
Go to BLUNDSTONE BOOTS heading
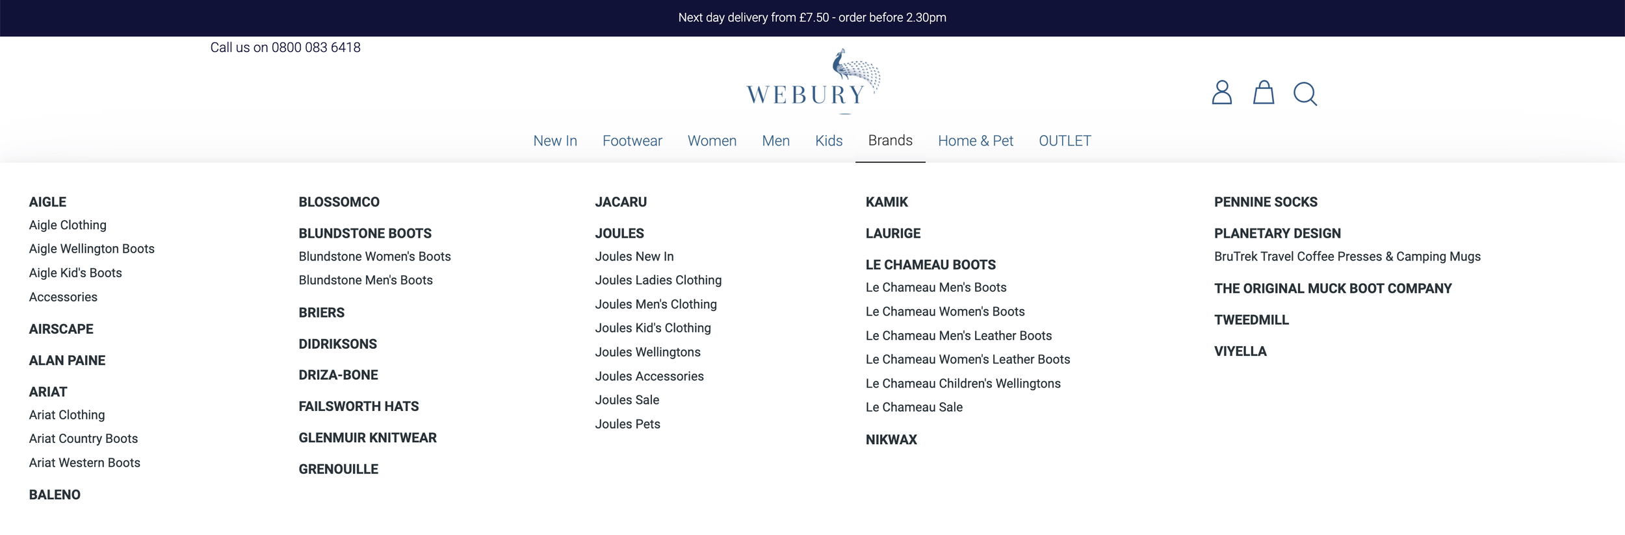coord(365,233)
